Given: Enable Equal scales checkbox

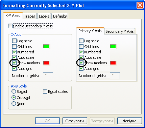Looking at the screenshot, I should [x=45, y=92].
